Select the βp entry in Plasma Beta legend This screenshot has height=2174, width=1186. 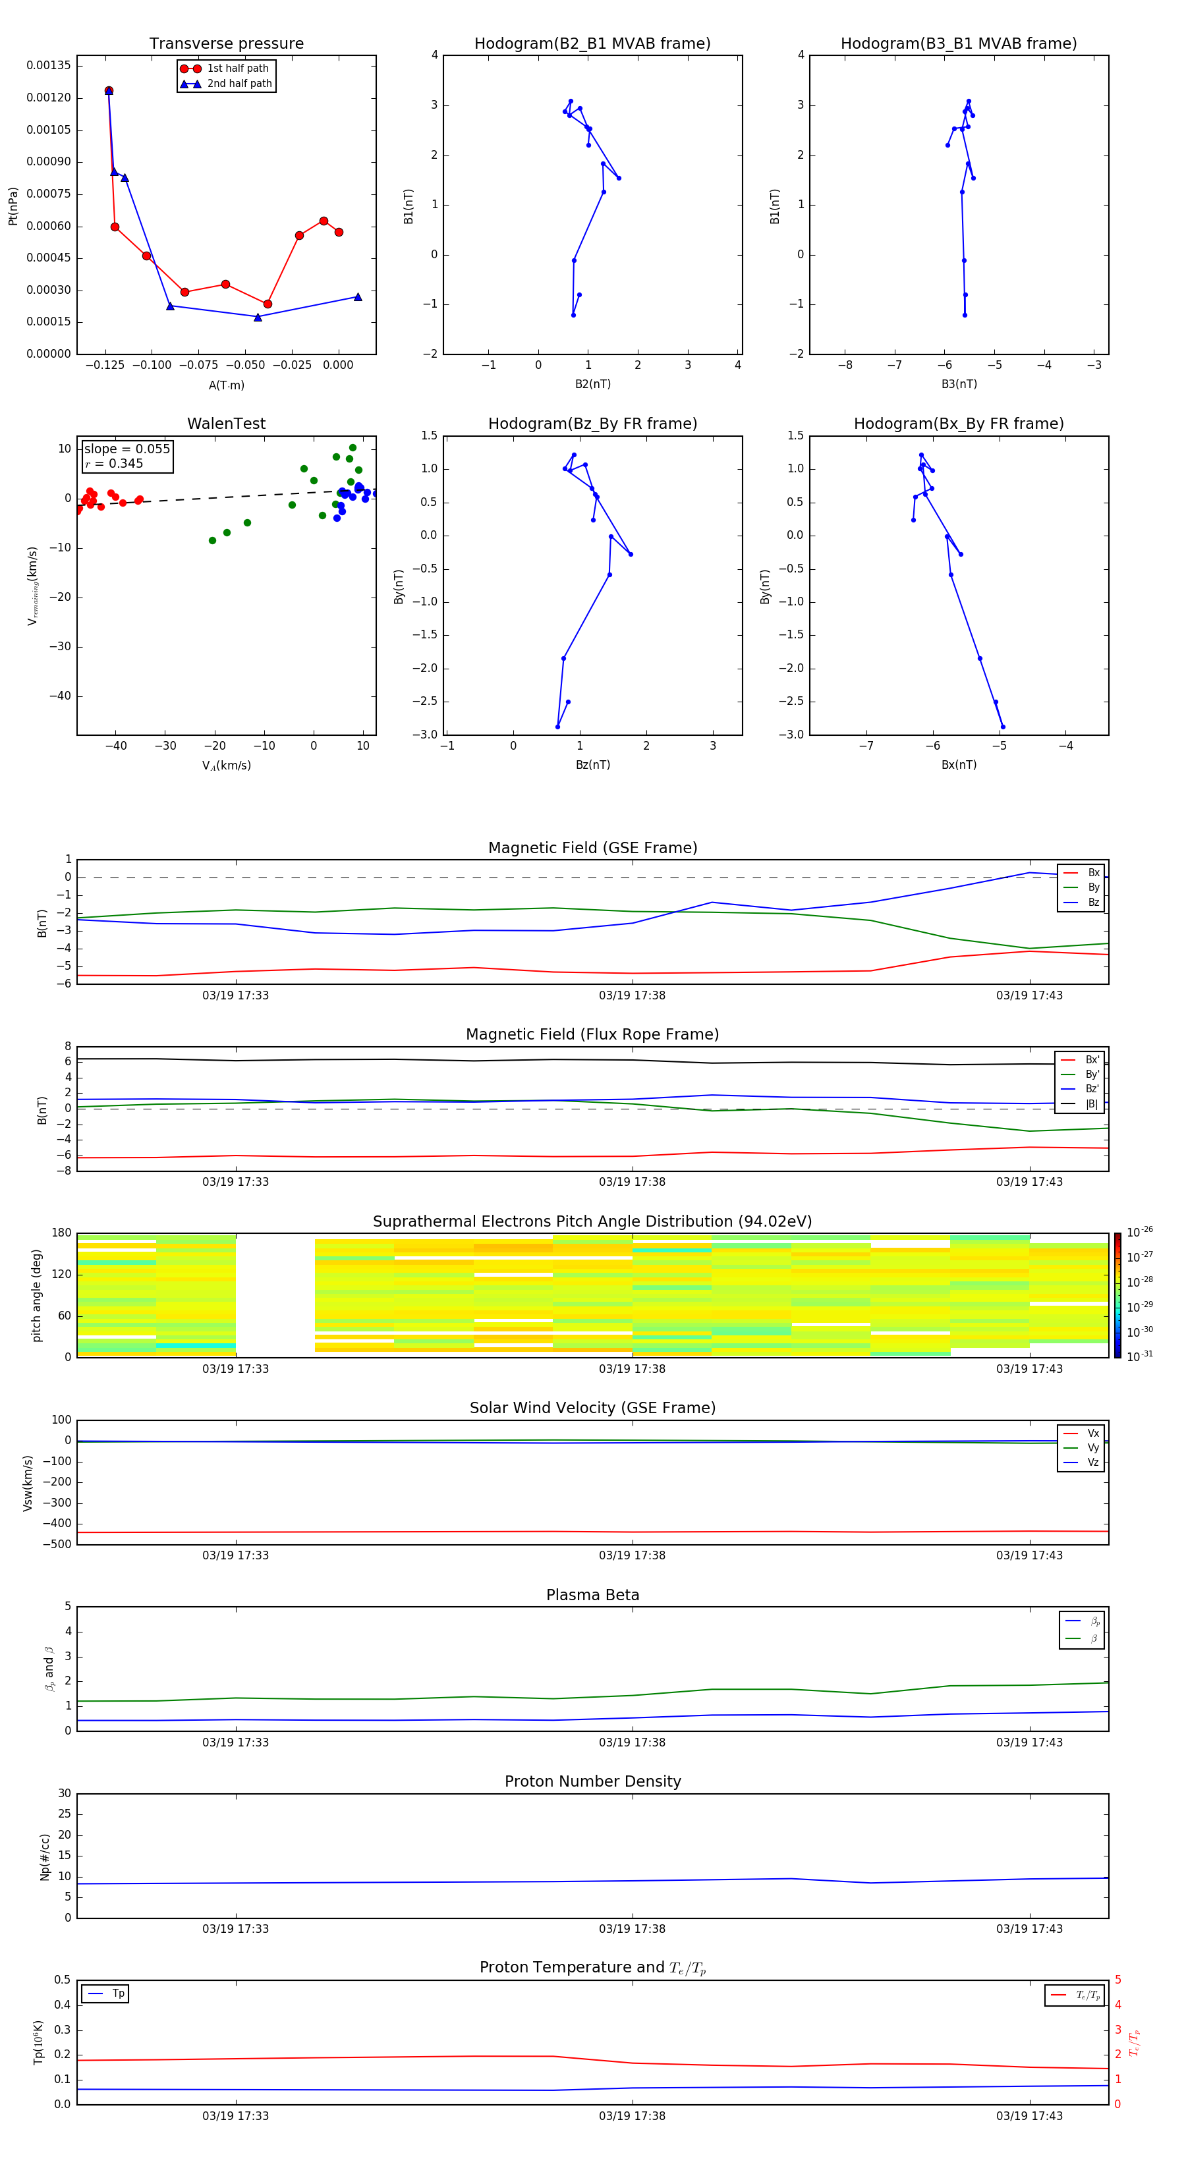(1082, 1621)
